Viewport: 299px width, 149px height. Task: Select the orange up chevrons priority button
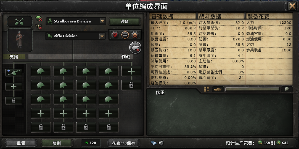135,35
